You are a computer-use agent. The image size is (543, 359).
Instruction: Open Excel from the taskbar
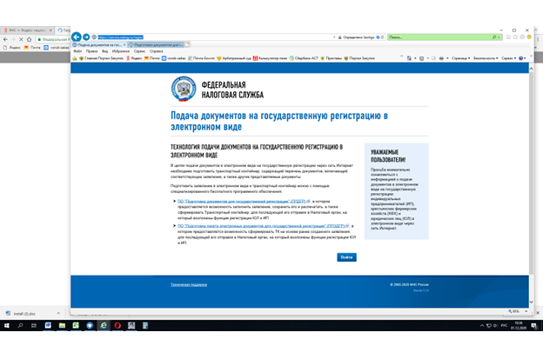[x=76, y=325]
